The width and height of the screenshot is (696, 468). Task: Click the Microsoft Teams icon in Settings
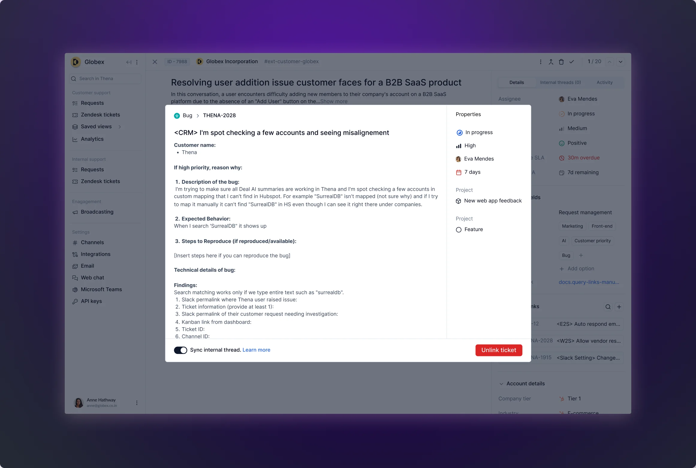click(75, 289)
